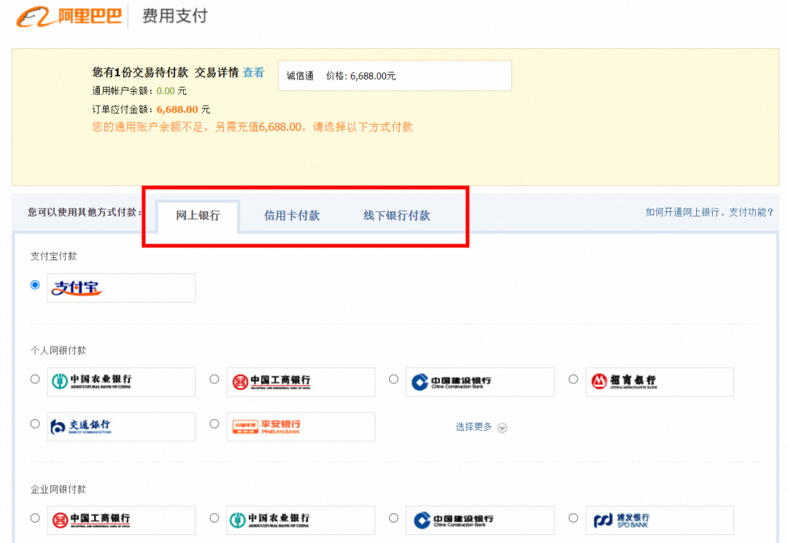Select Bank of Communications (交通银行) logo
Screen dimensions: 788x543
coord(121,427)
